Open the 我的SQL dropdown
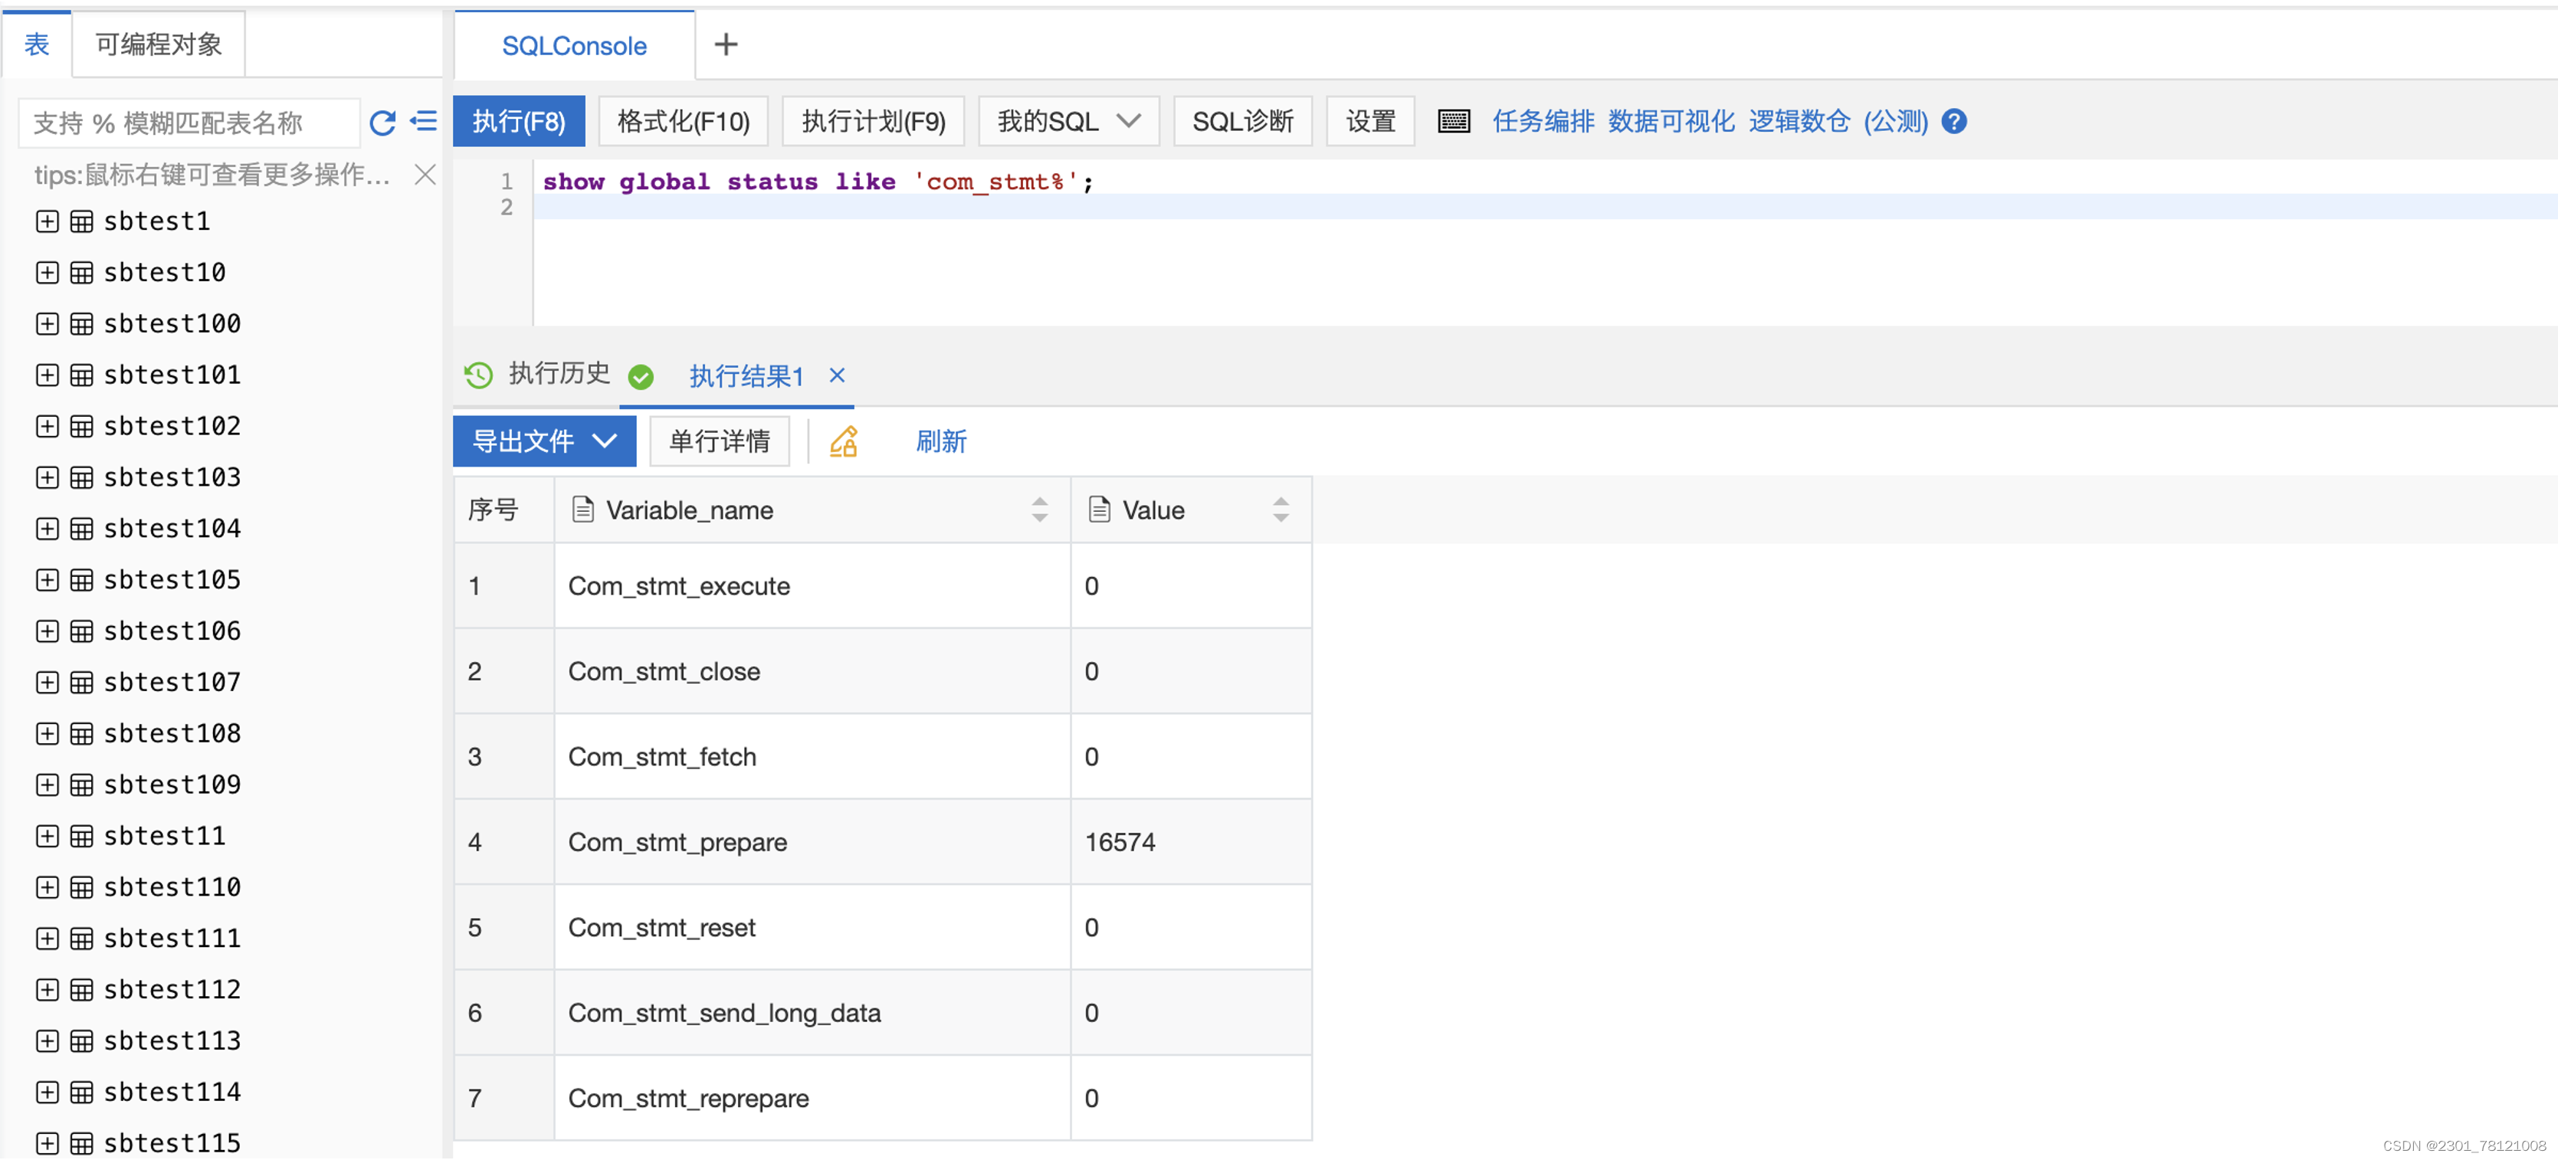The height and width of the screenshot is (1160, 2558). coord(1068,121)
